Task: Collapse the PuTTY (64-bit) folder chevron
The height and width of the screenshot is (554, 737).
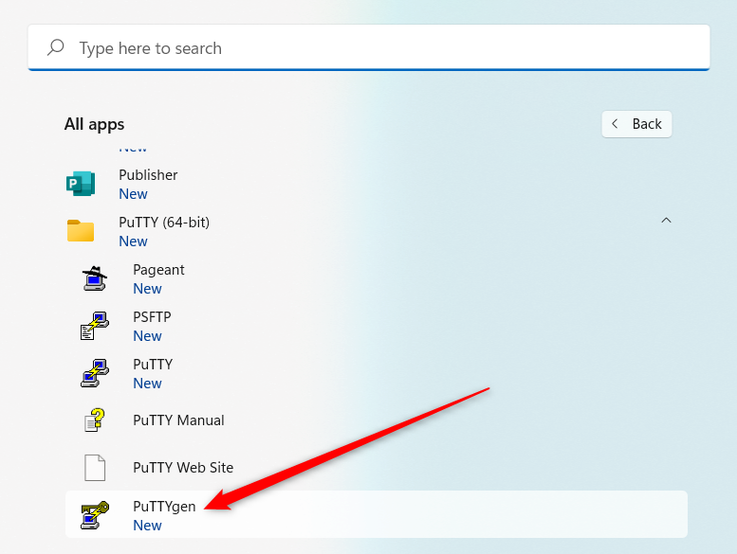Action: (666, 221)
